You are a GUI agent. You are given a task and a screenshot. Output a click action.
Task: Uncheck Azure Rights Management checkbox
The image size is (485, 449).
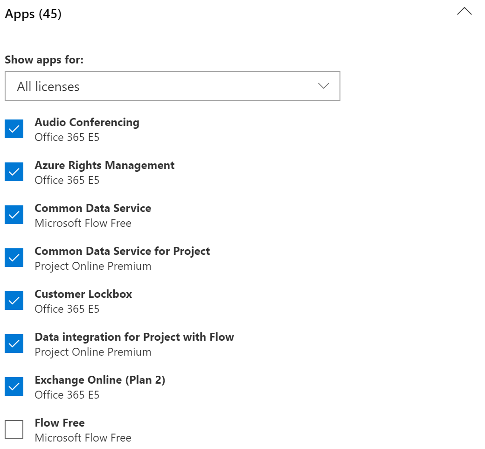(x=14, y=172)
